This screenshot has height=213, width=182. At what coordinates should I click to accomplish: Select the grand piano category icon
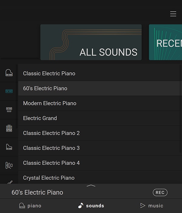tap(9, 73)
